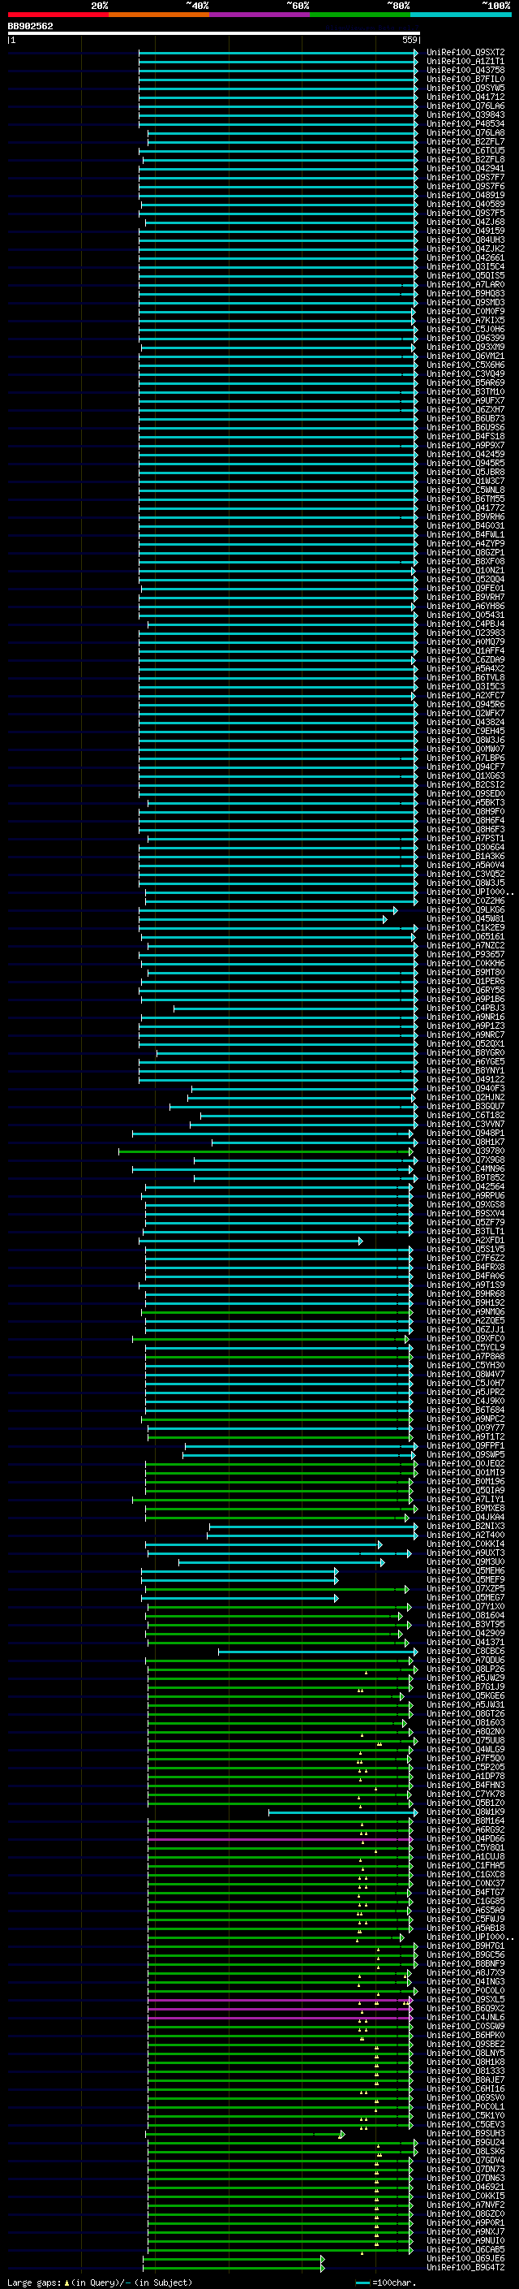
Task: Click the red ~20% identity legend segment
Action: click(x=58, y=15)
